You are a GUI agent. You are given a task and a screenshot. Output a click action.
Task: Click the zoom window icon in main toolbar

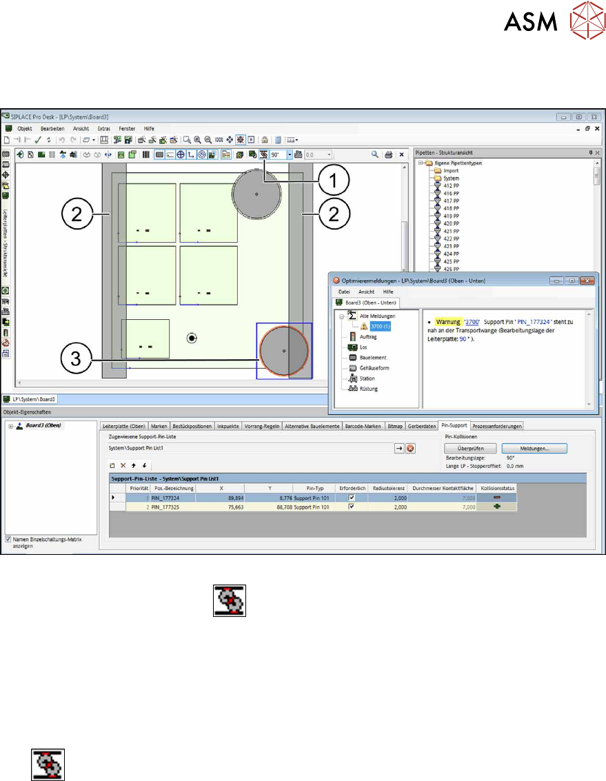pyautogui.click(x=187, y=140)
